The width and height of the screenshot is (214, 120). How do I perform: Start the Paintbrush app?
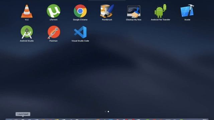(107, 11)
